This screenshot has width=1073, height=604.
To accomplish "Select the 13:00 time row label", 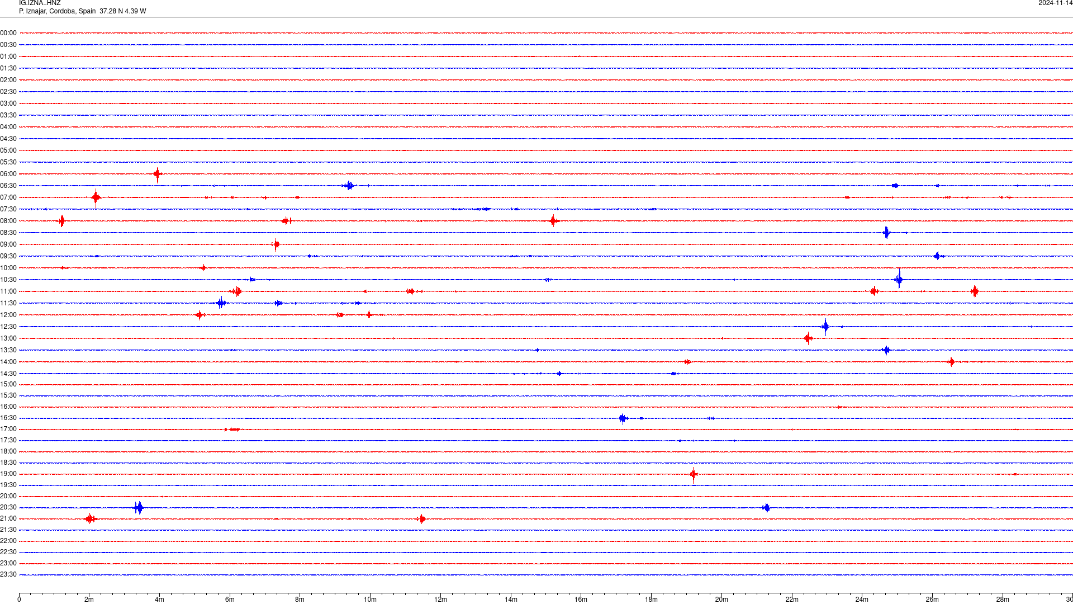I will click(8, 338).
